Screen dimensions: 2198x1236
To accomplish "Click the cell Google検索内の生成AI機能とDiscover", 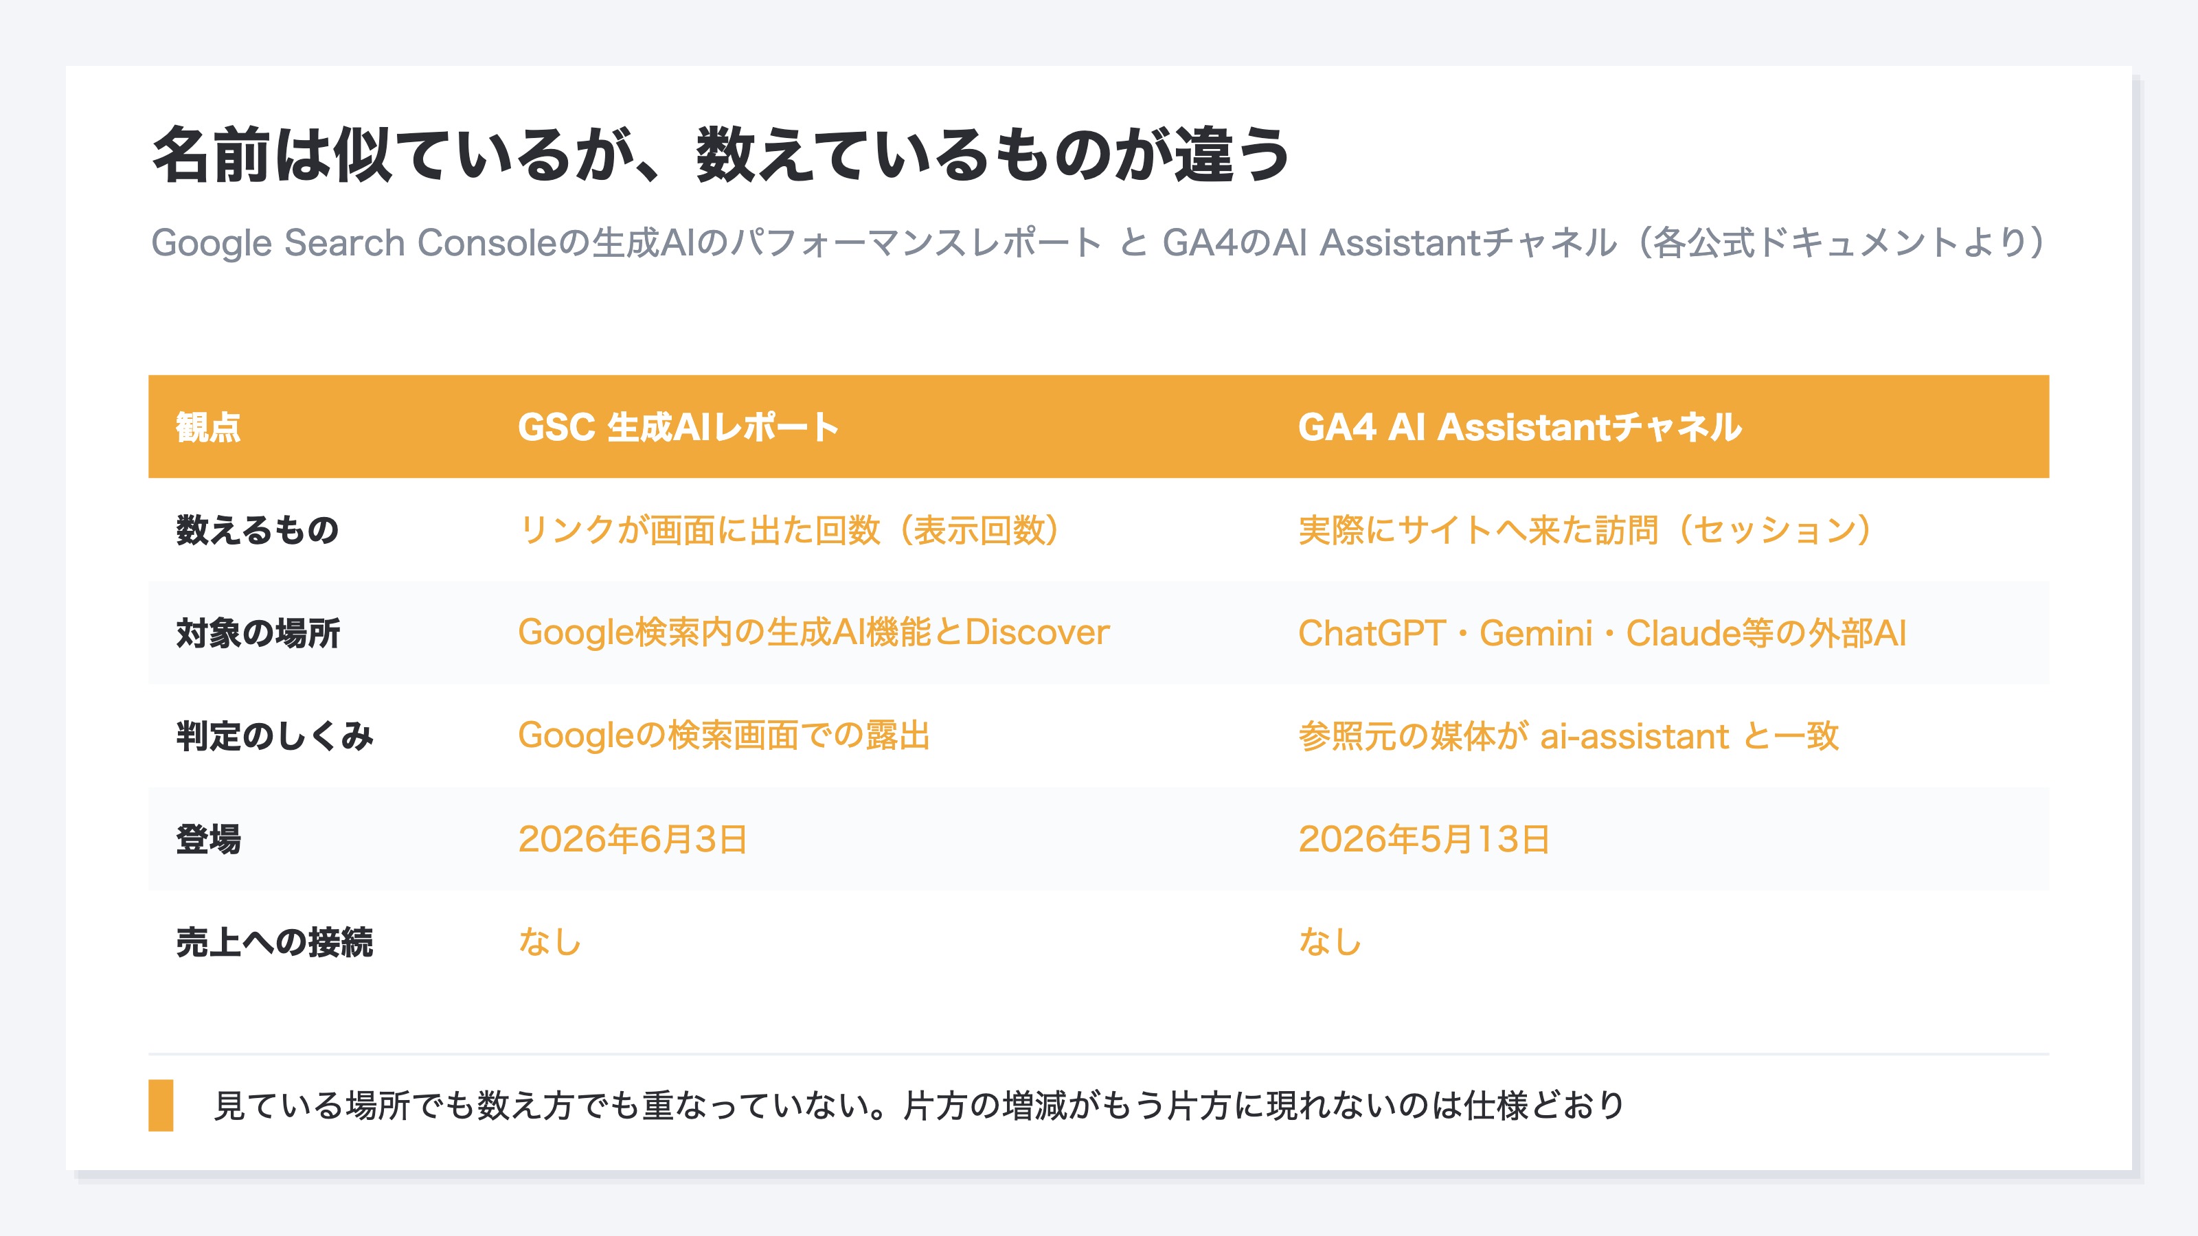I will tap(813, 633).
